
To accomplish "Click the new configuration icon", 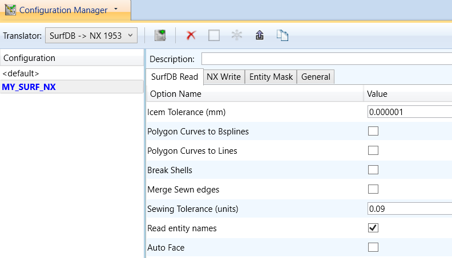I will click(160, 35).
